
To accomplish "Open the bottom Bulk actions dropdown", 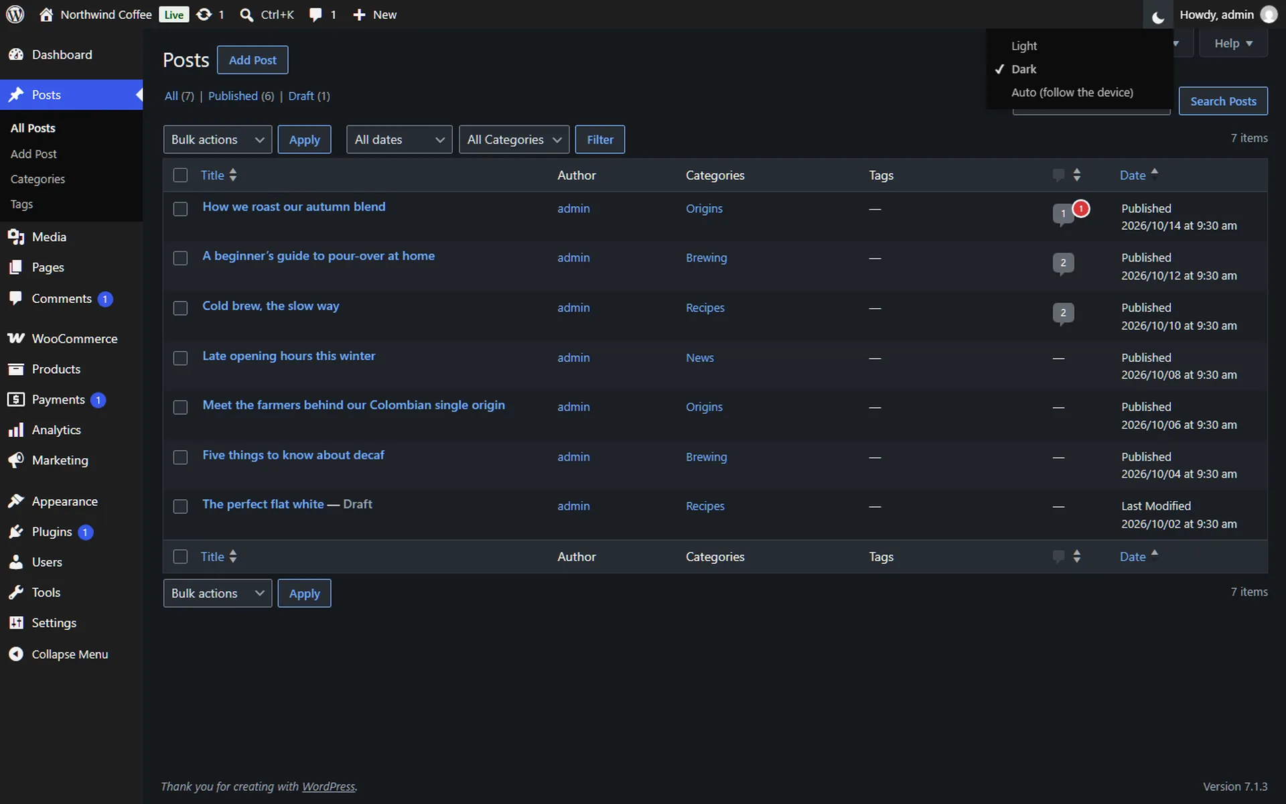I will coord(218,593).
